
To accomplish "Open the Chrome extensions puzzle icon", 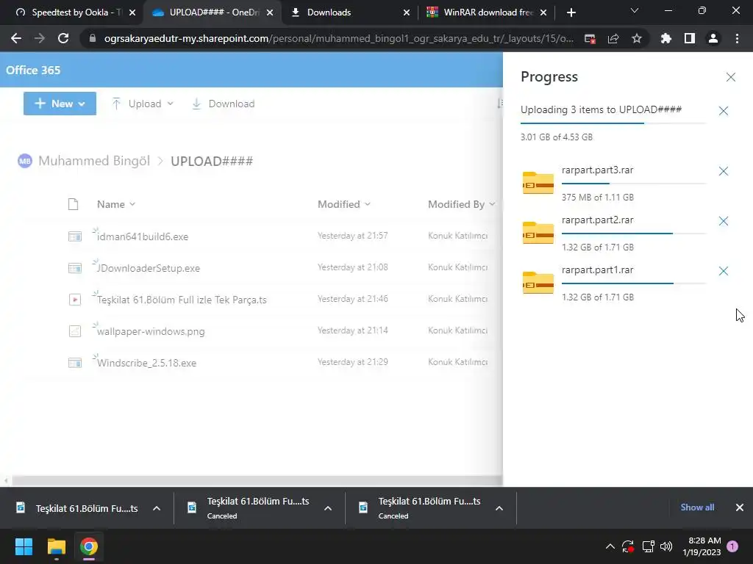I will [x=665, y=38].
